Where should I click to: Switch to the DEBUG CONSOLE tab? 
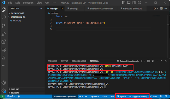click(79, 61)
